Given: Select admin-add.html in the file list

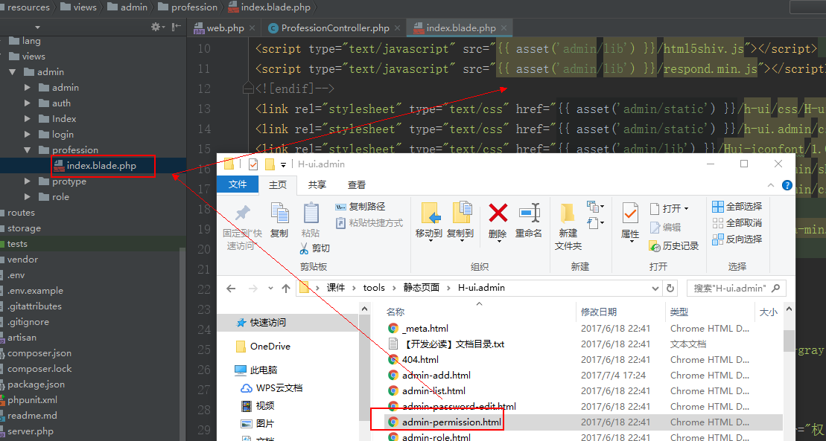Looking at the screenshot, I should click(436, 375).
